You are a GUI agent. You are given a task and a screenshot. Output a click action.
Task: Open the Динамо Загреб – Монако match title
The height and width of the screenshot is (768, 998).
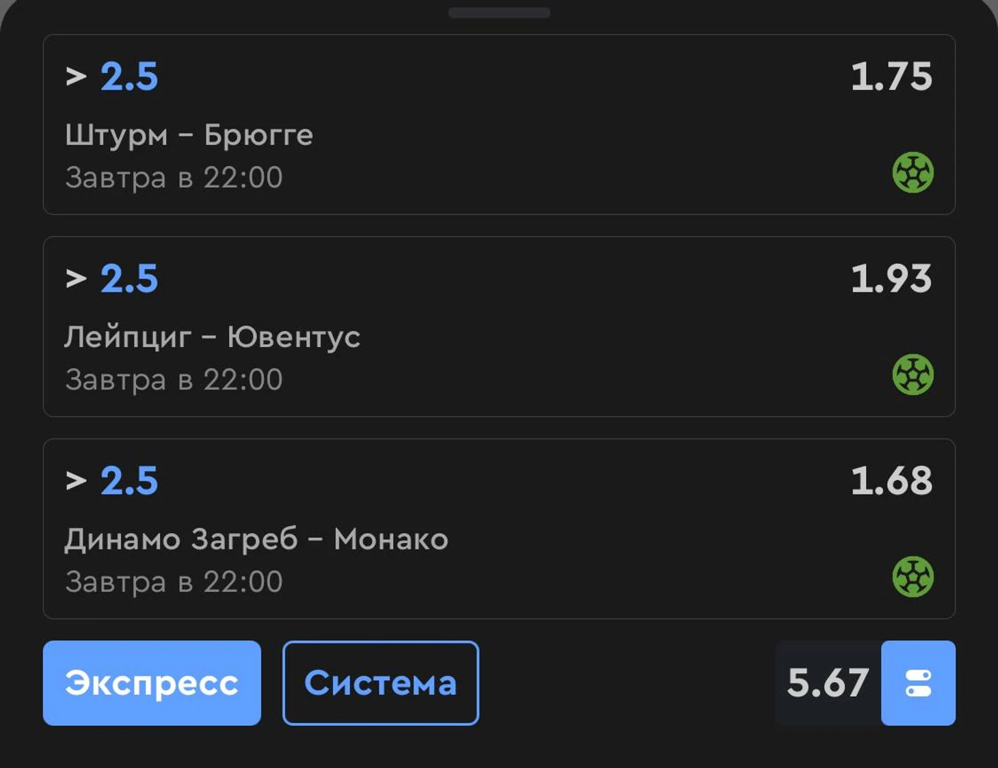pos(256,539)
